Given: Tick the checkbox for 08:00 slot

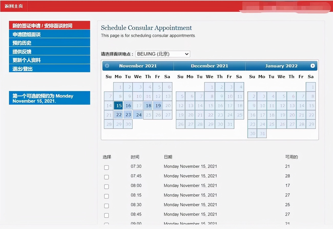Looking at the screenshot, I should (107, 187).
